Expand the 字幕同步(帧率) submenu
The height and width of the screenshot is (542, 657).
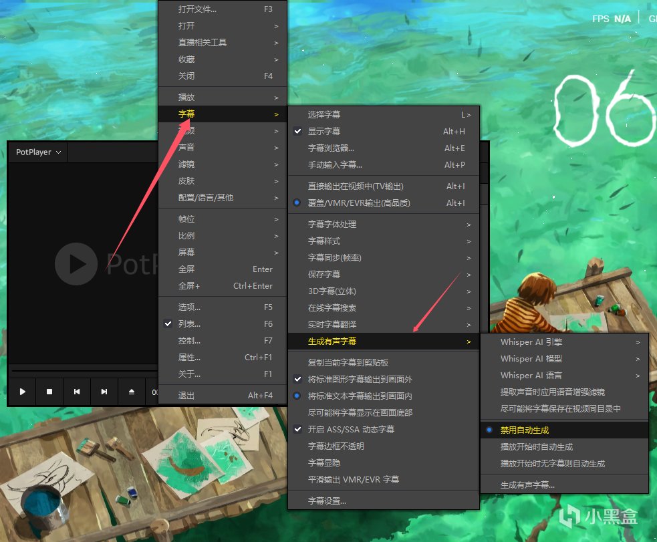click(x=384, y=257)
